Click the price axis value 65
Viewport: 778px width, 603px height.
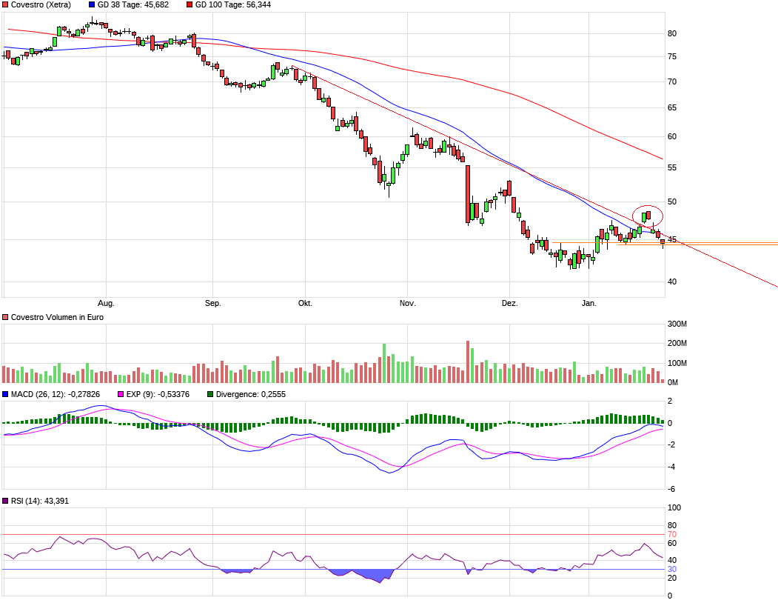pos(672,108)
